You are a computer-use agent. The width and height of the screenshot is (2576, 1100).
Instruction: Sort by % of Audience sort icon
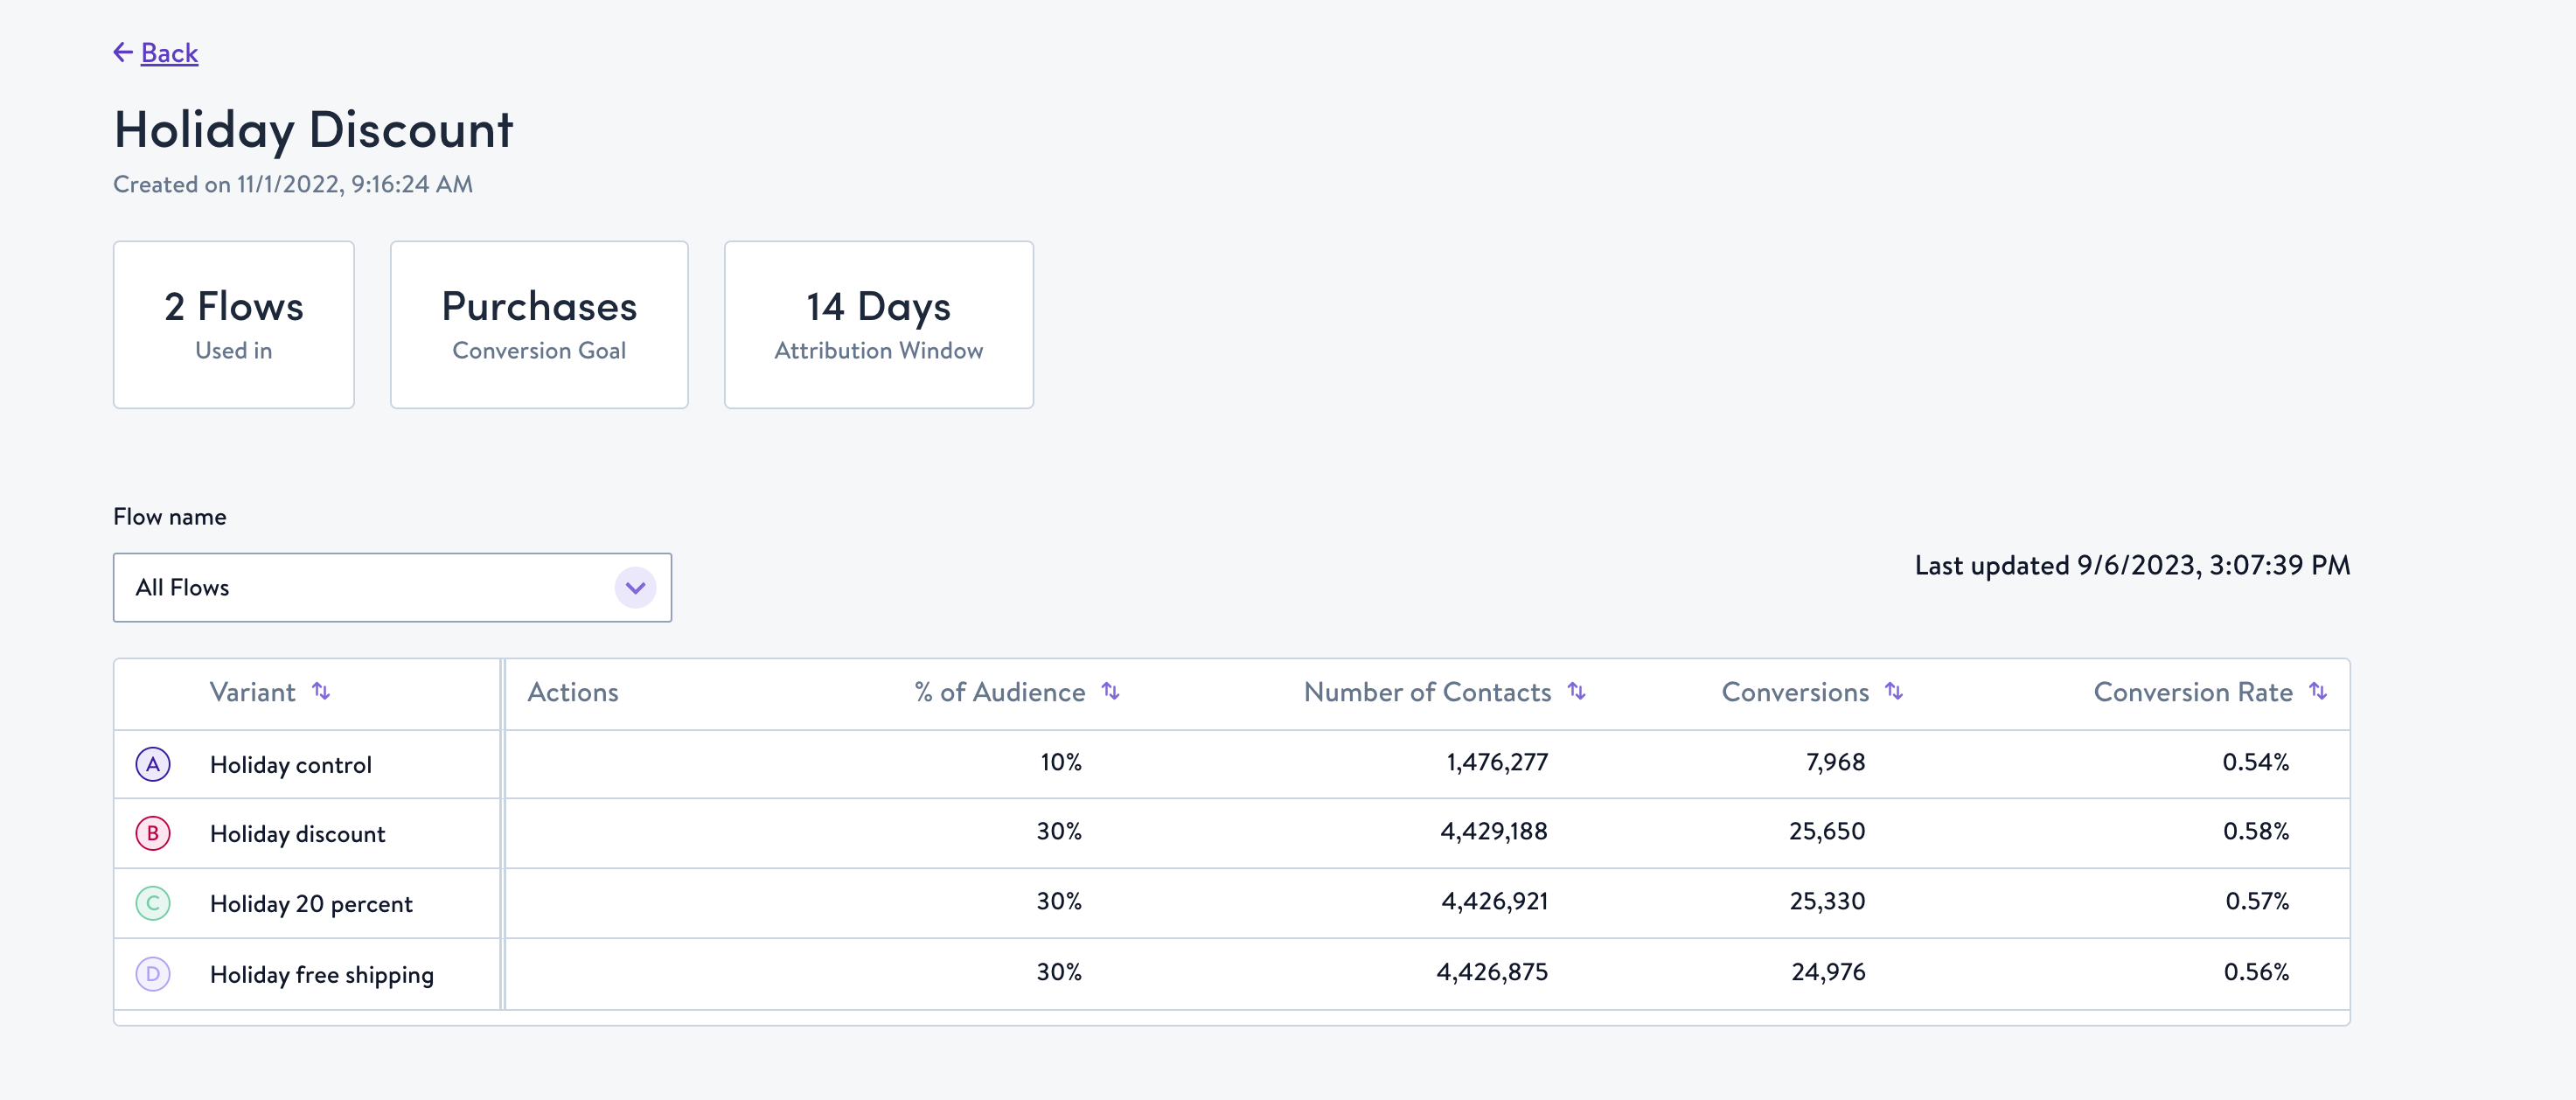pos(1110,691)
